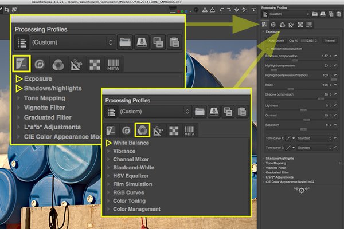This screenshot has width=344, height=229.
Task: Click the Auto Levels button
Action: [x=276, y=41]
